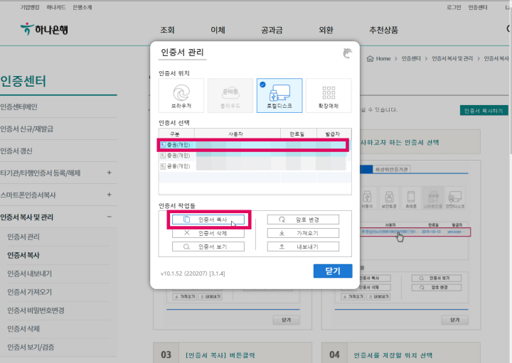Click the green 인증서 복사하기 button

point(484,111)
